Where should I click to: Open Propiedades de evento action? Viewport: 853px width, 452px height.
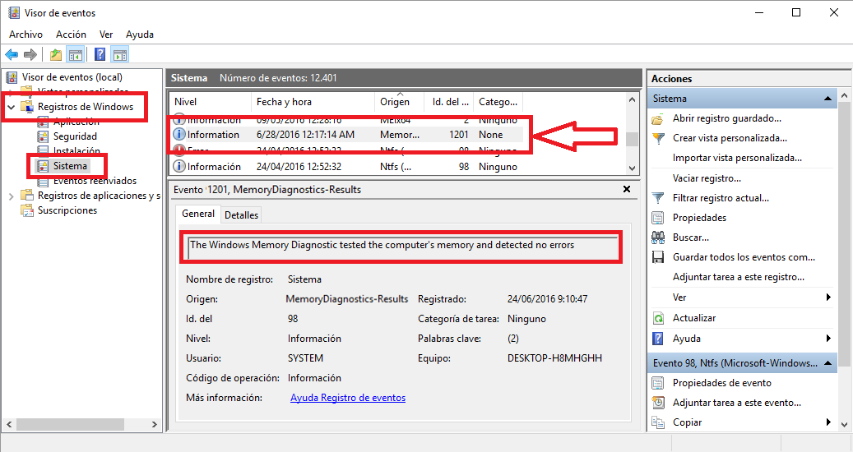click(722, 383)
